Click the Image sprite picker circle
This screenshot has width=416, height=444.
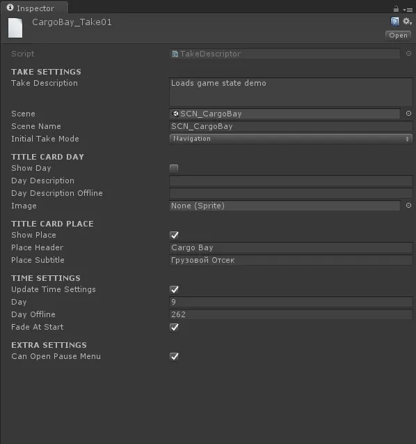click(408, 206)
